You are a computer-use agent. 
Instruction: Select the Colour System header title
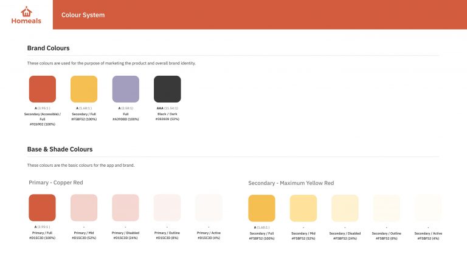83,15
